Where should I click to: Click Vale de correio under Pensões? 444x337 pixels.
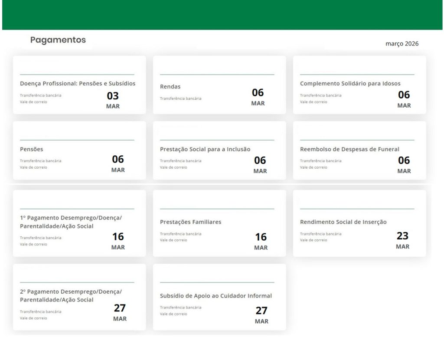click(33, 167)
